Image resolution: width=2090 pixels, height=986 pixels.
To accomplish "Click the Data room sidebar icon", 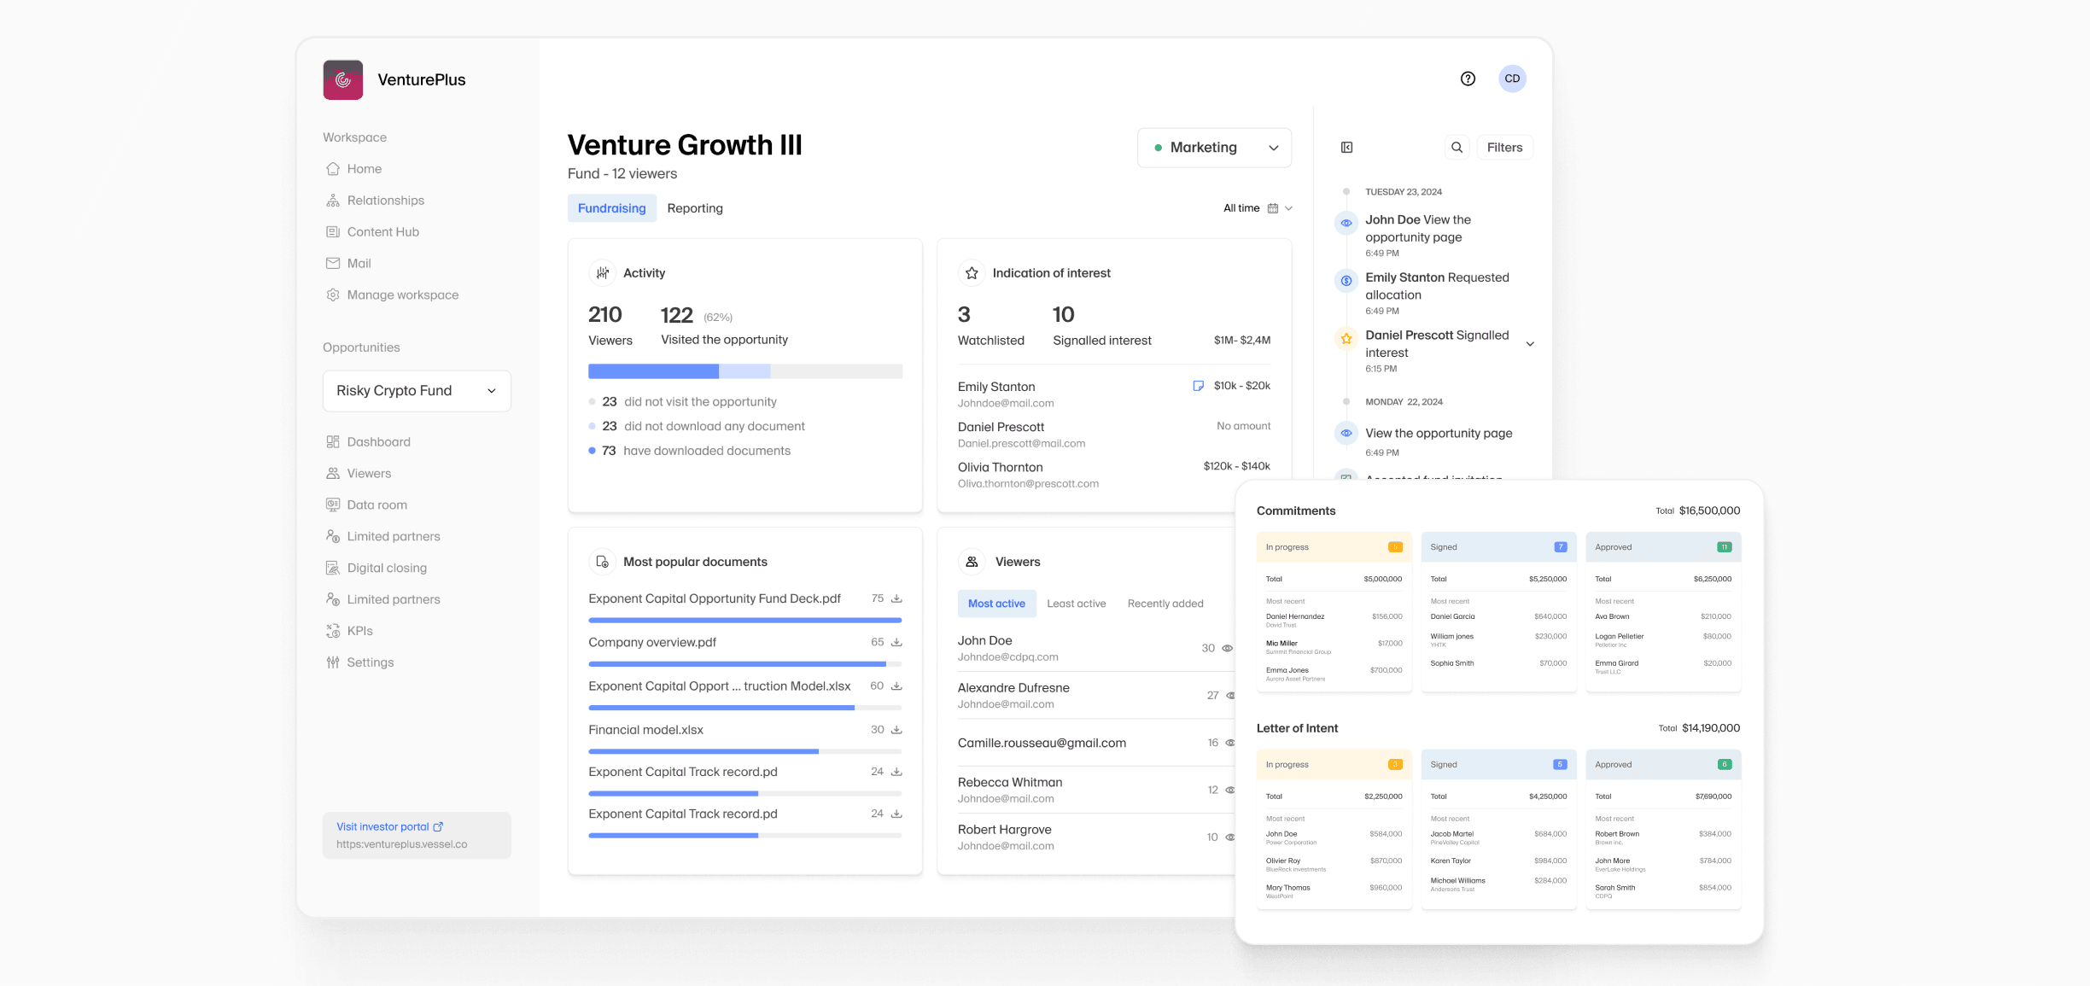I will pyautogui.click(x=333, y=505).
